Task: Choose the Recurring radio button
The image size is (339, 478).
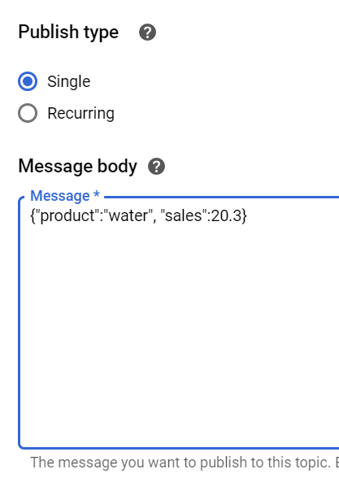Action: click(28, 113)
